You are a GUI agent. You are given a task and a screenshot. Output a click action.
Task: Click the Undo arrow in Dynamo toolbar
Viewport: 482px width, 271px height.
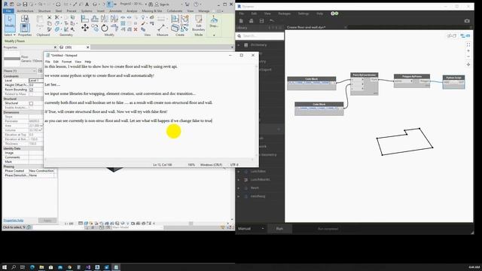[x=272, y=21]
